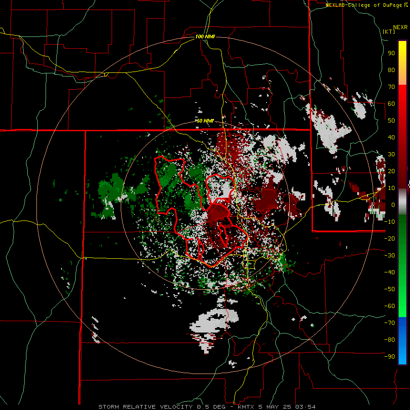410x410 pixels.
Task: Click the -80 value on the velocity scale
Action: click(x=390, y=340)
